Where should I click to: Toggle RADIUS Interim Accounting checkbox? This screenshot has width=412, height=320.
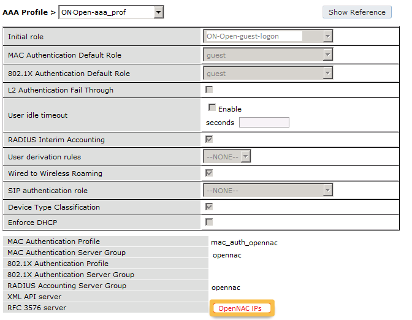(210, 140)
